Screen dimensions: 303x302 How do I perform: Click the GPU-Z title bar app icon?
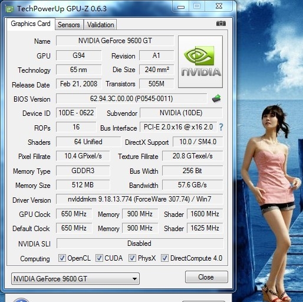coord(9,9)
